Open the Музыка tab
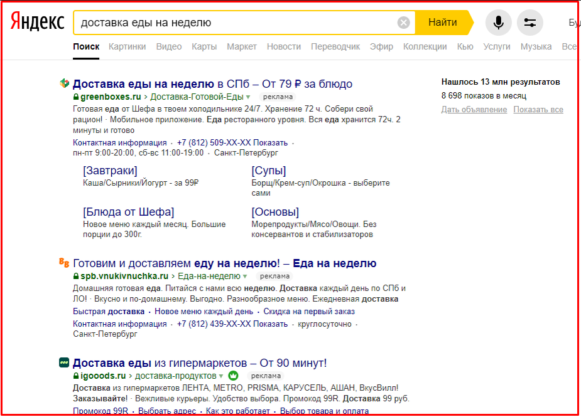Screen dimensions: 581x417 [536, 46]
